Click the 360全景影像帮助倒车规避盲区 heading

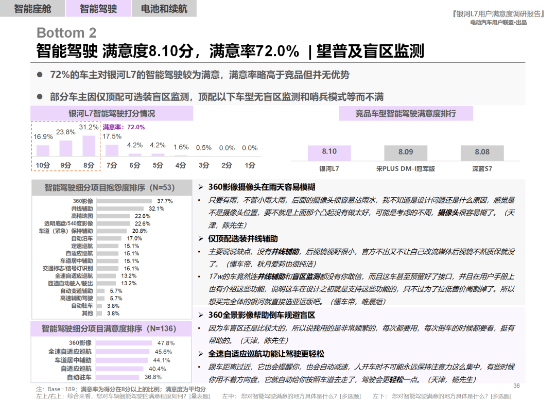(x=262, y=315)
